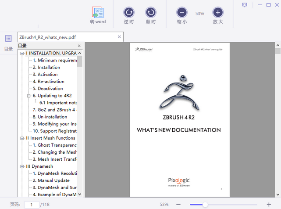Go to 3. Activation in outline
The width and height of the screenshot is (281, 209).
click(45, 74)
